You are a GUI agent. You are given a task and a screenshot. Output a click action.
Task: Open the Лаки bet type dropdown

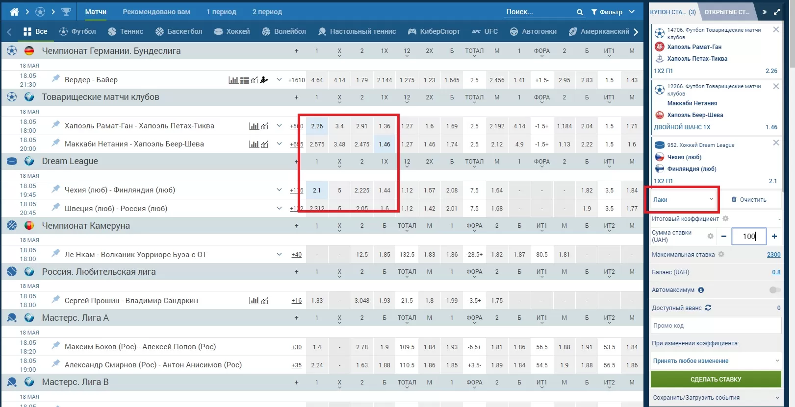click(683, 199)
